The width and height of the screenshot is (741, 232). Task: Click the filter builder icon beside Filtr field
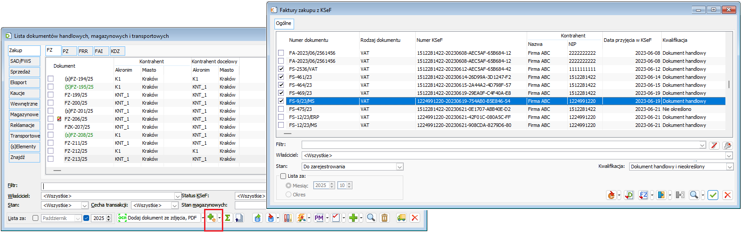(727, 146)
